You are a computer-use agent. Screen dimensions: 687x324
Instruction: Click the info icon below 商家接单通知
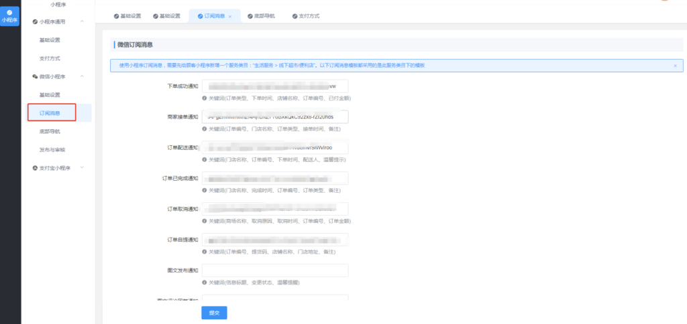pos(204,129)
